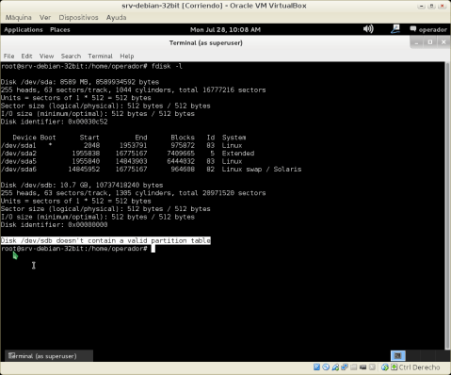
Task: Open the GNOME Applications menu
Action: [24, 29]
